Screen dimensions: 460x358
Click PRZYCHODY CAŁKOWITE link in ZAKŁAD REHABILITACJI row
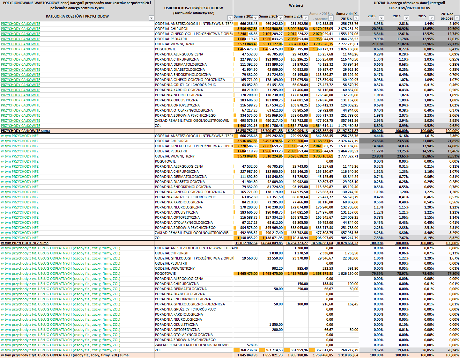click(x=21, y=121)
